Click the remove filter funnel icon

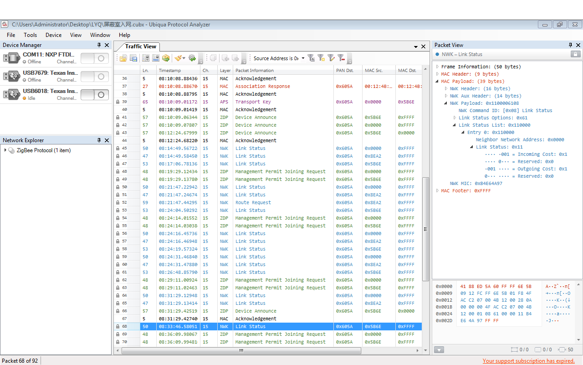341,58
